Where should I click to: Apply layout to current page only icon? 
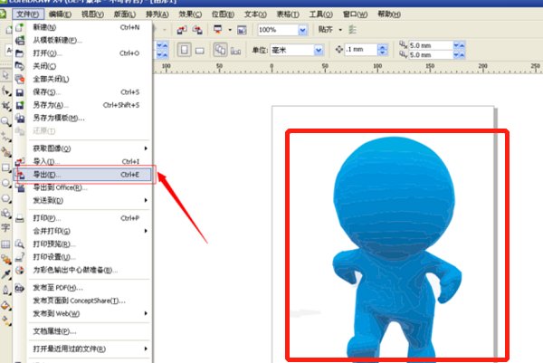coord(235,51)
